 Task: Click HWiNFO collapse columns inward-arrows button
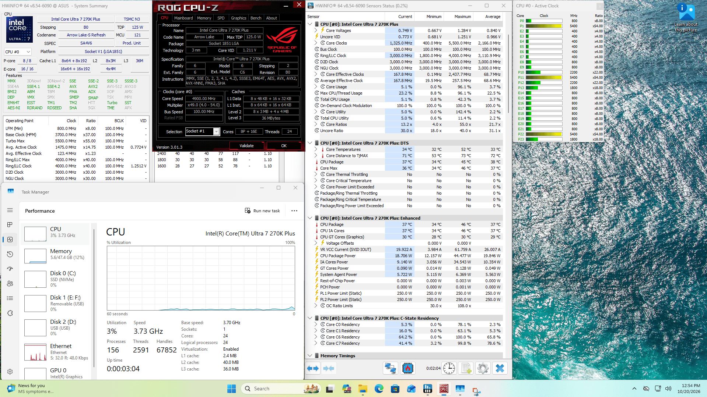pos(328,368)
